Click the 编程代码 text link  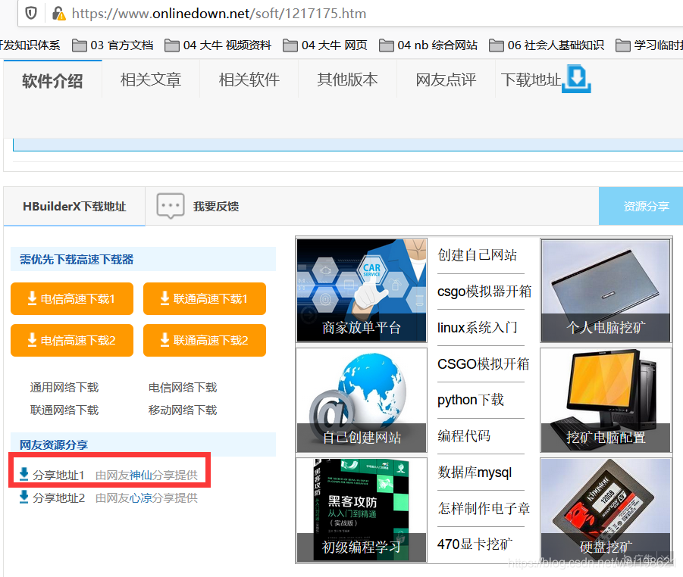(x=464, y=435)
